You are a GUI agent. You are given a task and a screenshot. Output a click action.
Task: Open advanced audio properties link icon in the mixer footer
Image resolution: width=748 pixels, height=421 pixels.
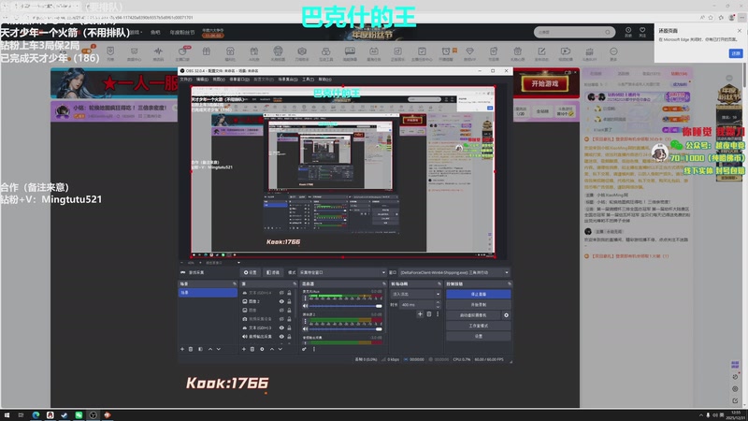pyautogui.click(x=305, y=349)
